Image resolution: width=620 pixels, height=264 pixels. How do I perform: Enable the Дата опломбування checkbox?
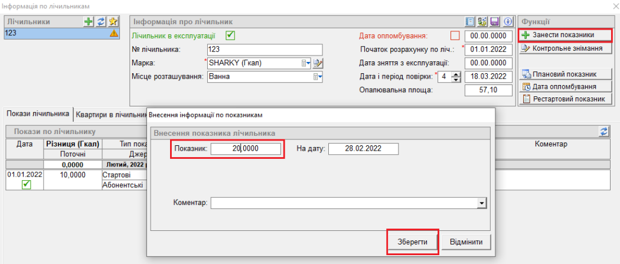coord(455,36)
